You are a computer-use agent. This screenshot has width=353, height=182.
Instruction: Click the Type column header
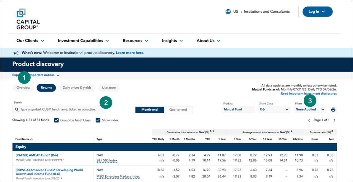[99, 139]
